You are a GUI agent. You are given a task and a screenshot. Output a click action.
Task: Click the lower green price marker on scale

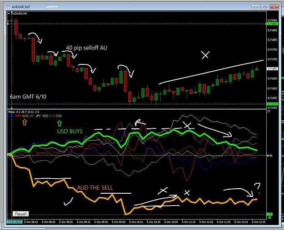pyautogui.click(x=272, y=104)
